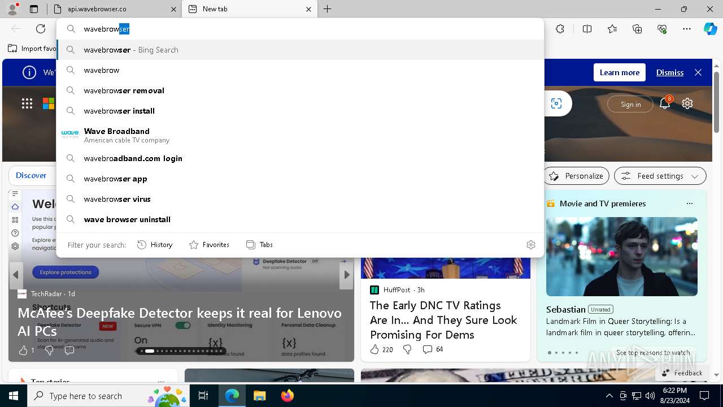723x407 pixels.
Task: Open the Favorites star icon in toolbar
Action: pyautogui.click(x=612, y=29)
